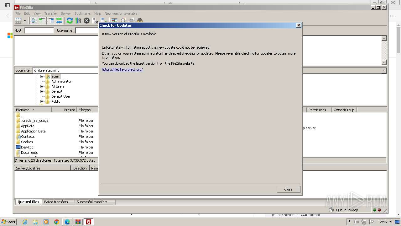The height and width of the screenshot is (226, 401).
Task: Click the Windows Start button
Action: [9, 222]
